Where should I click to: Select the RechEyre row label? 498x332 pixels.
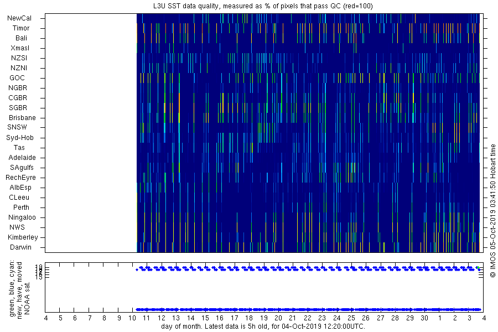click(20, 177)
